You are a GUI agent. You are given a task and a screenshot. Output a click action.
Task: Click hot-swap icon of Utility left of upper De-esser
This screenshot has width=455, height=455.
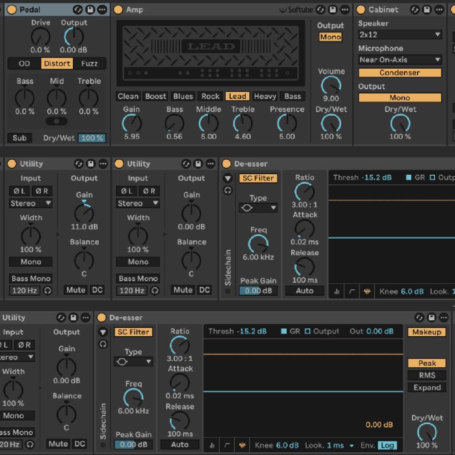[186, 164]
